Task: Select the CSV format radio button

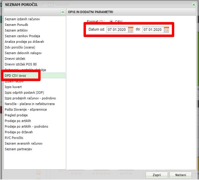Action: (111, 21)
